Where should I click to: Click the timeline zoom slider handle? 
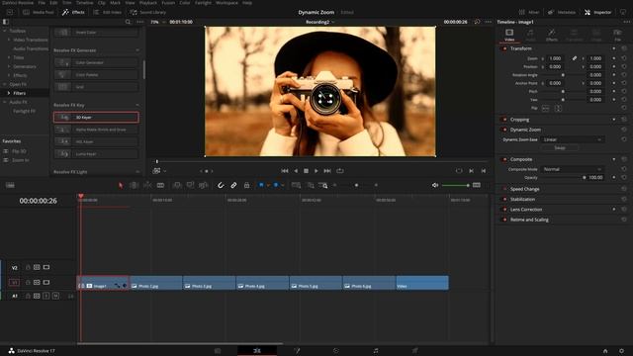point(356,185)
